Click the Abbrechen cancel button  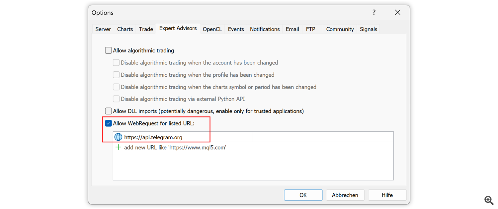tap(345, 195)
